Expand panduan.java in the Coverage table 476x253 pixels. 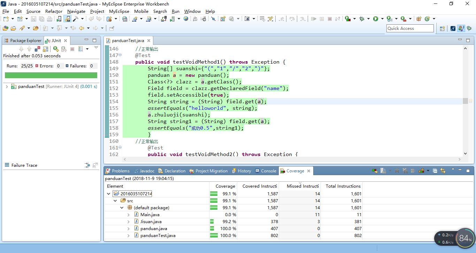129,229
